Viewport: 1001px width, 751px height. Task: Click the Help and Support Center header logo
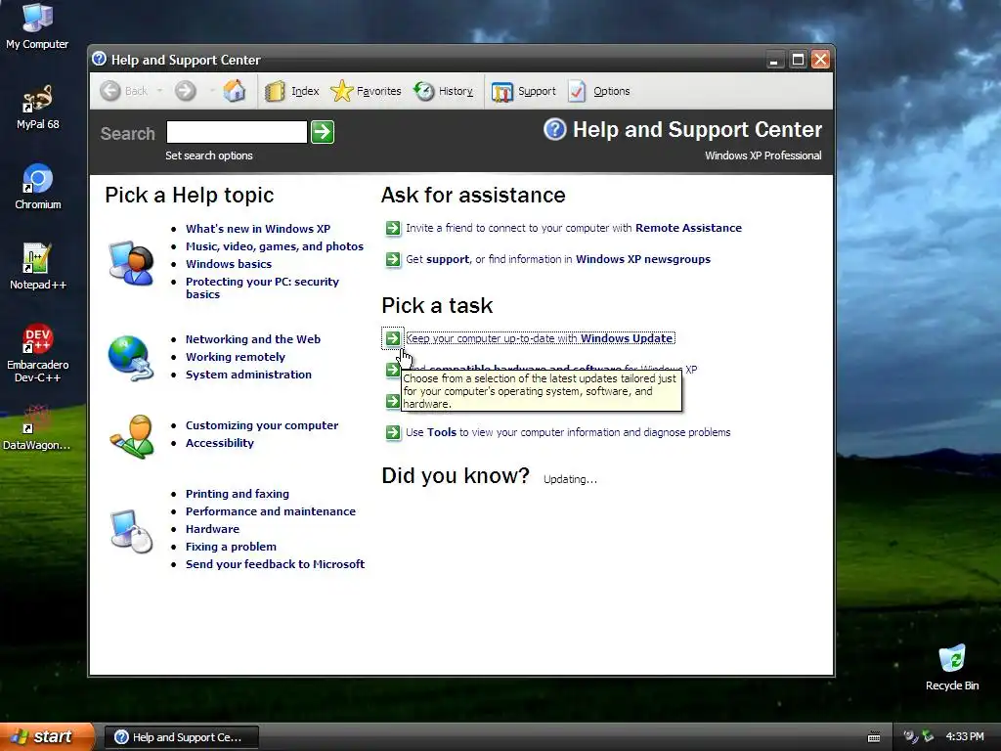[555, 130]
